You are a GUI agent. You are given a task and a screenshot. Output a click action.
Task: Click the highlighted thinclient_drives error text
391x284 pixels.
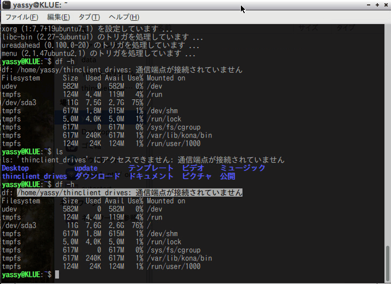tap(129, 192)
